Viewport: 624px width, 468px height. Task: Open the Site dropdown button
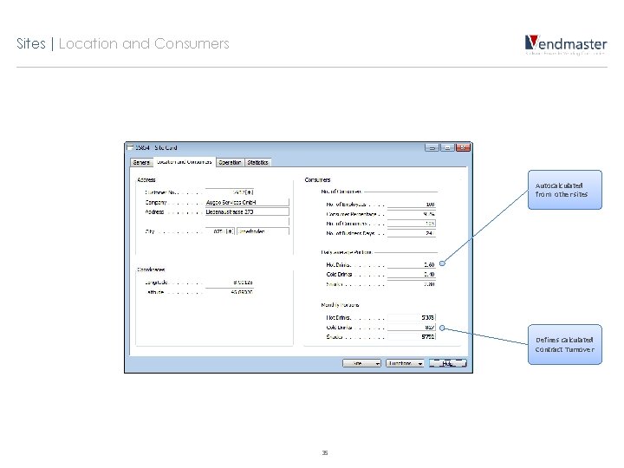[361, 363]
